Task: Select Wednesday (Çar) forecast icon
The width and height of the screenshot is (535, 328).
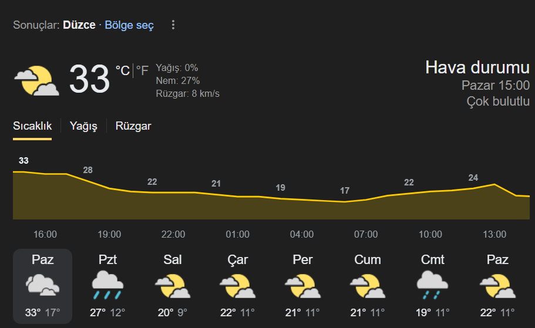Action: 237,286
